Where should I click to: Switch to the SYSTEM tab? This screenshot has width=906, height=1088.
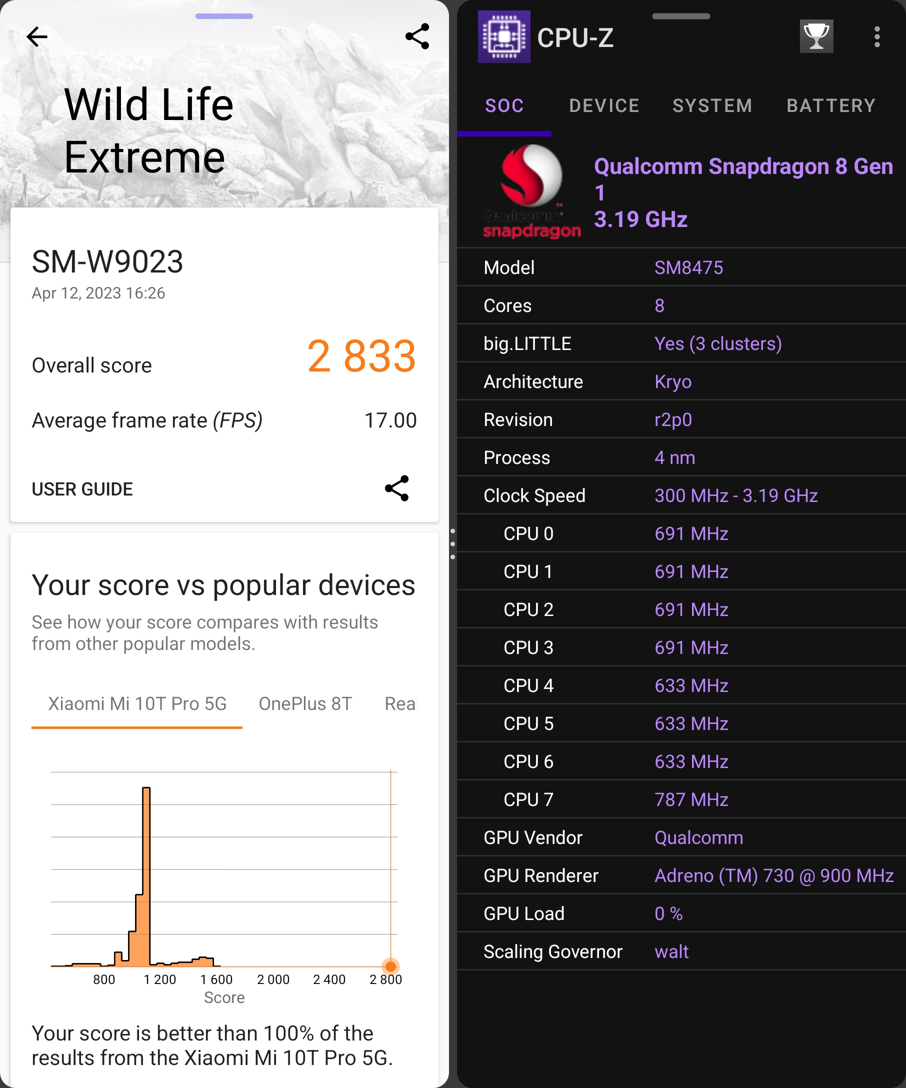712,105
